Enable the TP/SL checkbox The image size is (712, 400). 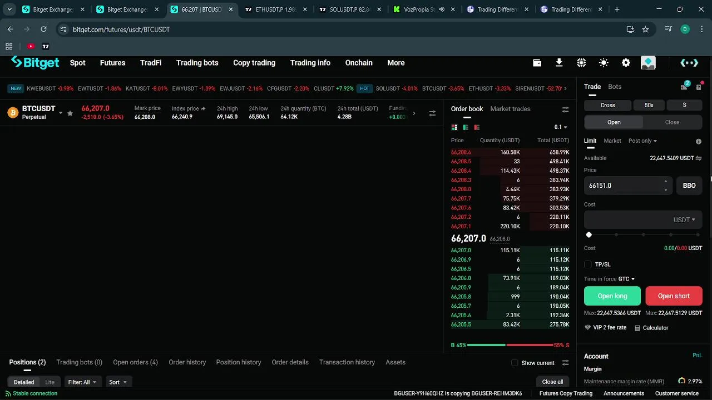pyautogui.click(x=588, y=264)
